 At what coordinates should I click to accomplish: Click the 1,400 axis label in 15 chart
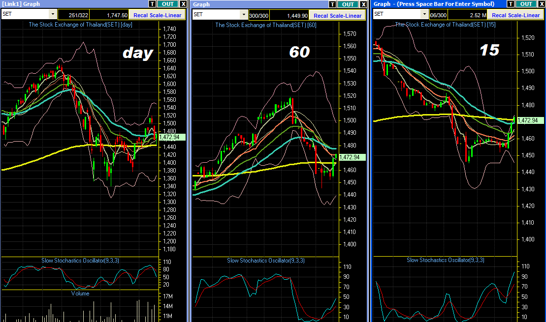[528, 239]
